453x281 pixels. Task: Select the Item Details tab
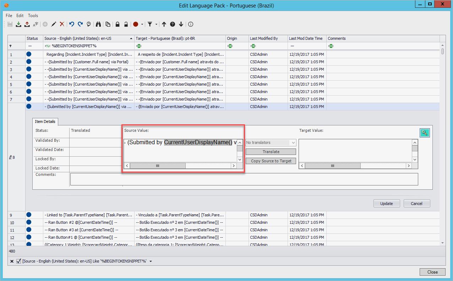pos(45,121)
